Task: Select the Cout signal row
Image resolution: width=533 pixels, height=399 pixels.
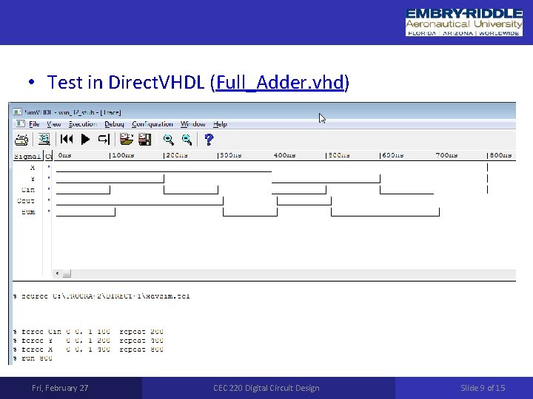Action: click(x=26, y=201)
